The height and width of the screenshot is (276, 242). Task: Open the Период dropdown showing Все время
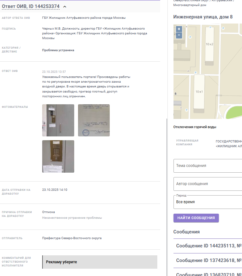[x=208, y=202]
